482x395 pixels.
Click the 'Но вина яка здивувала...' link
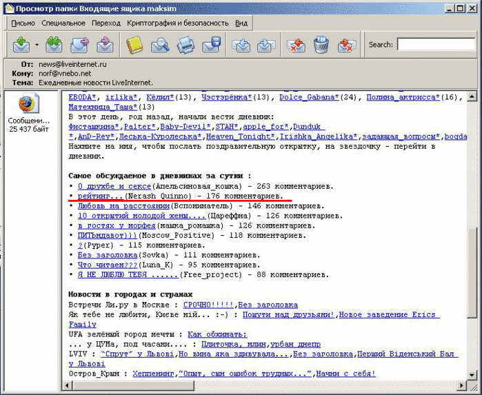pyautogui.click(x=233, y=354)
